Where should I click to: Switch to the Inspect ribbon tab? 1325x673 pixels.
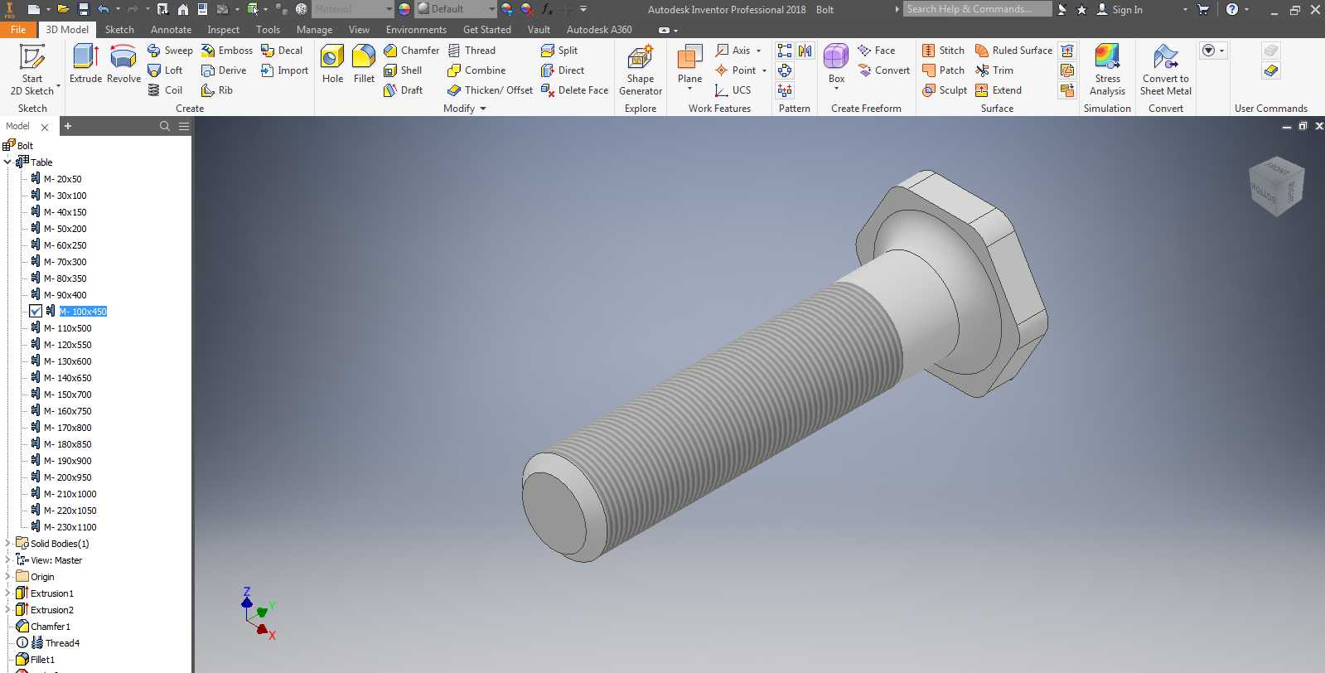pyautogui.click(x=223, y=30)
